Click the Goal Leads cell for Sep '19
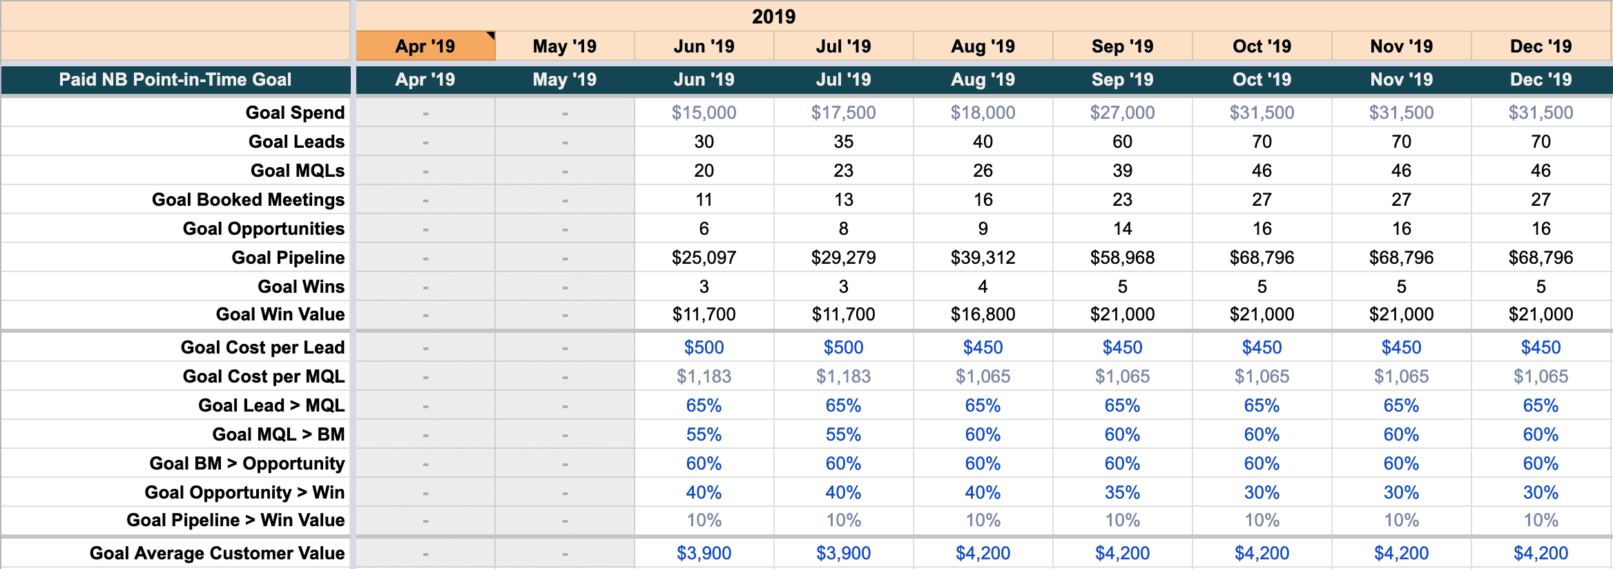 click(x=1122, y=142)
